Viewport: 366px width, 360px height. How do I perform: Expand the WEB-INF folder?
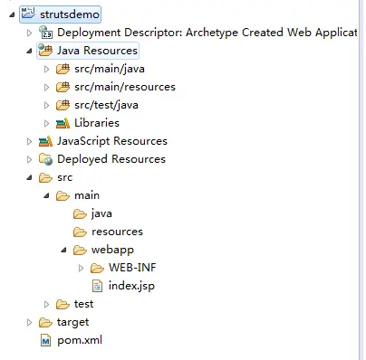(81, 268)
